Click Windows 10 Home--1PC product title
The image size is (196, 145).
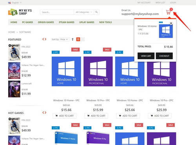click(x=66, y=100)
